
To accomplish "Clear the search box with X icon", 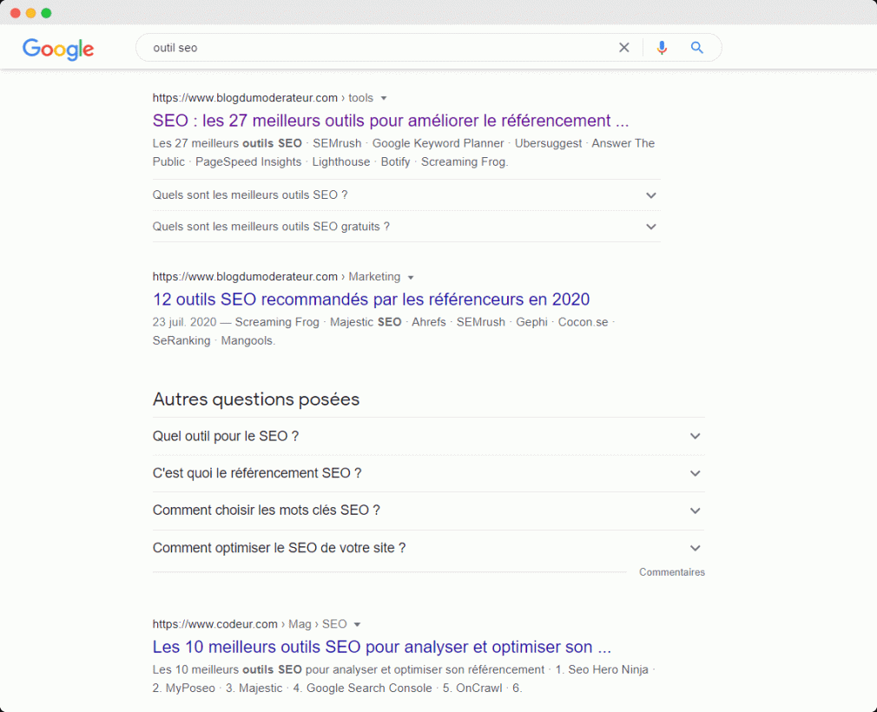I will point(624,48).
